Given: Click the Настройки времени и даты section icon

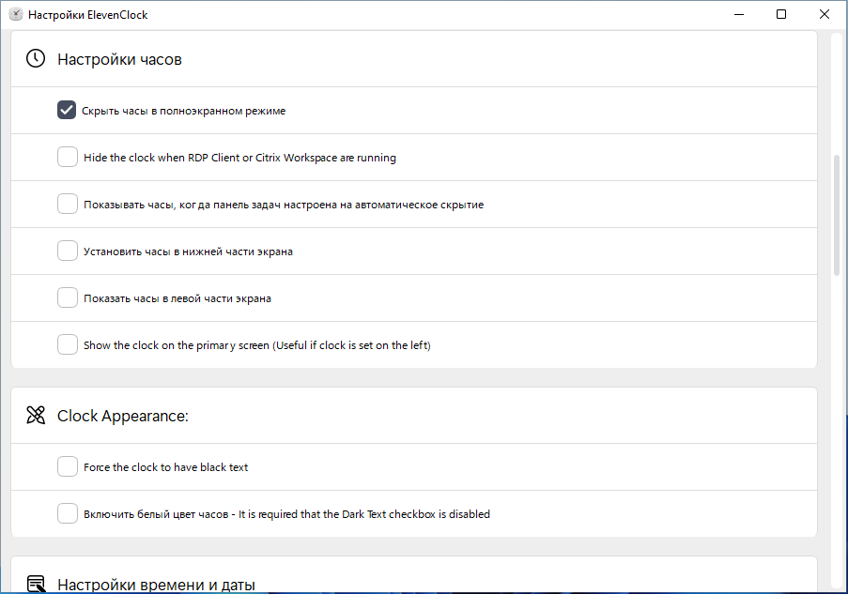Looking at the screenshot, I should (36, 584).
